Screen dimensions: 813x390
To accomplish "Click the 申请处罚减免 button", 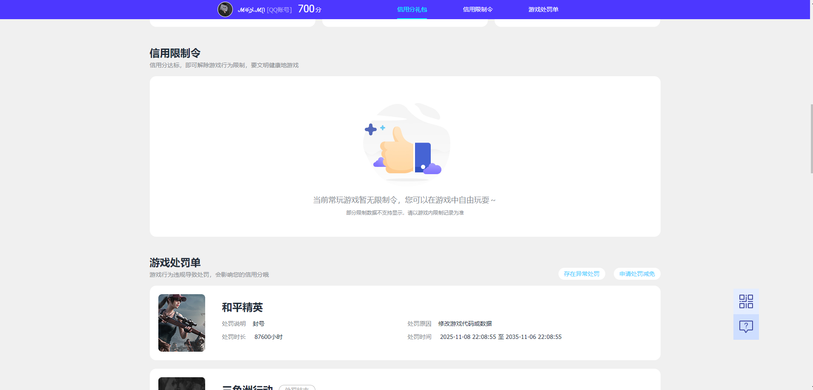I will (x=636, y=273).
